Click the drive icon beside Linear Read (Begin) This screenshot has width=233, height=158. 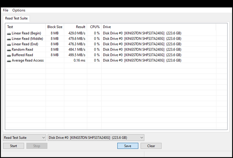[9, 34]
